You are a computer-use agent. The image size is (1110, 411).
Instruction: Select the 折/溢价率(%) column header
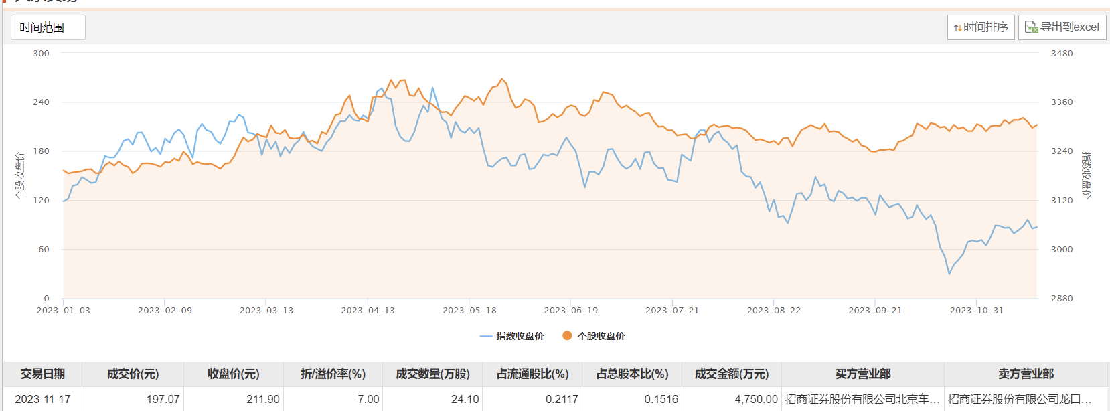pyautogui.click(x=333, y=374)
